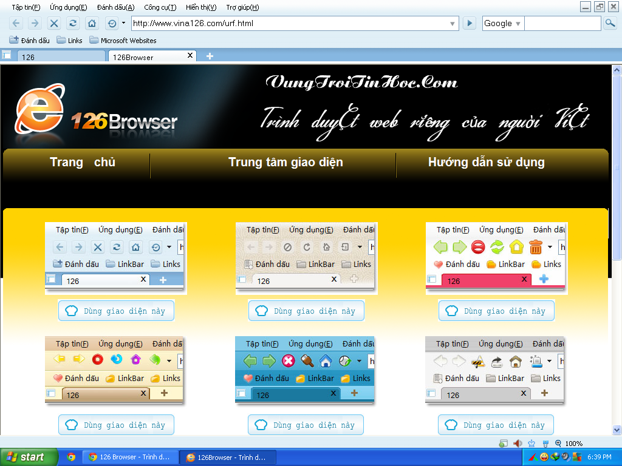Click Dùng giao diện này under the tan theme
This screenshot has height=466, width=622.
(x=116, y=425)
